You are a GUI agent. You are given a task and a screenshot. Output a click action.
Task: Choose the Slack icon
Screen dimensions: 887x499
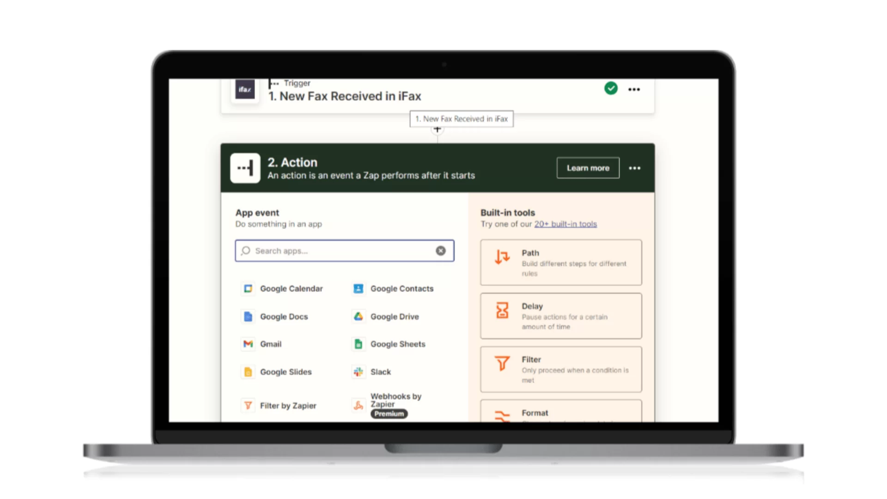click(x=358, y=372)
